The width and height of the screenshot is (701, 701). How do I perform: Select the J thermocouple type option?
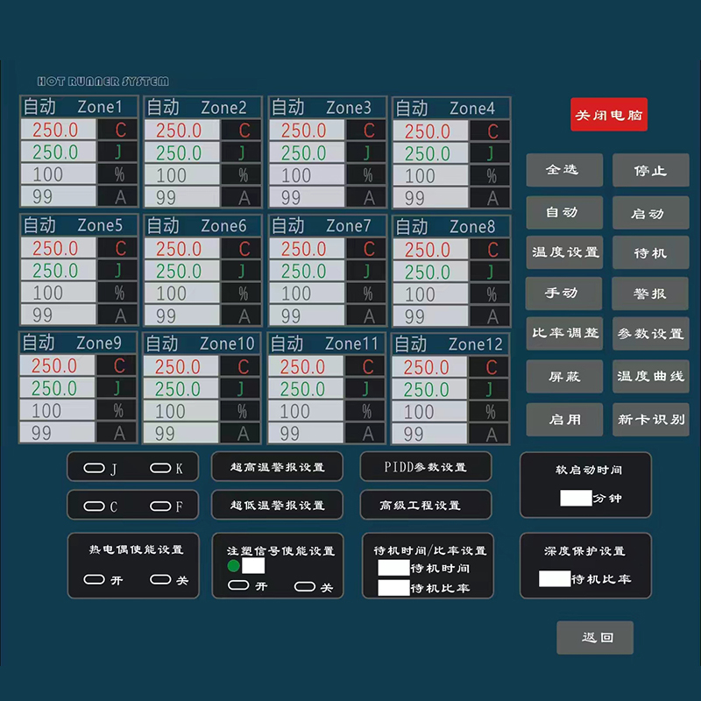pyautogui.click(x=94, y=468)
